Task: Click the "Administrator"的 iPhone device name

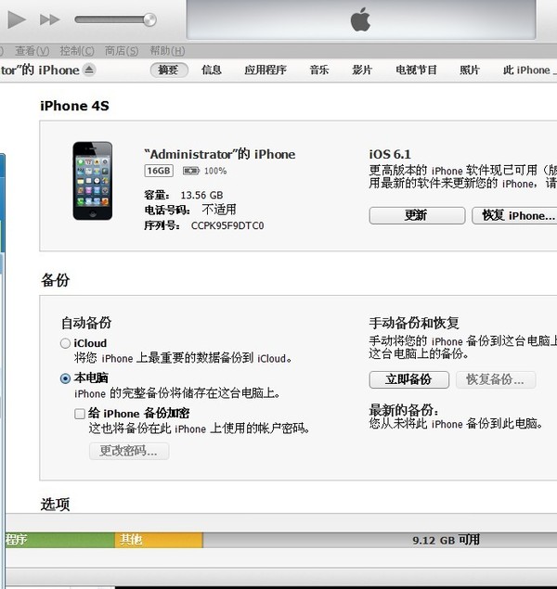Action: coord(220,154)
